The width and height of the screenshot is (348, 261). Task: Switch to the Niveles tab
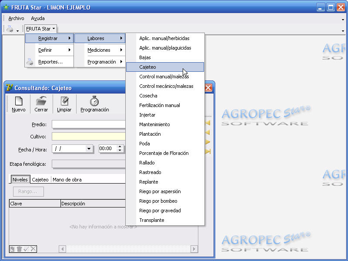pyautogui.click(x=20, y=180)
